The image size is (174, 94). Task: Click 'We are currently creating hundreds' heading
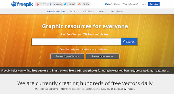click(x=85, y=83)
